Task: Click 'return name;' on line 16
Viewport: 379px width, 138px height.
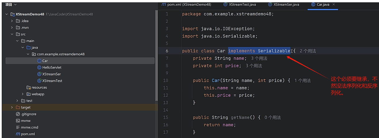Action: click(x=220, y=125)
